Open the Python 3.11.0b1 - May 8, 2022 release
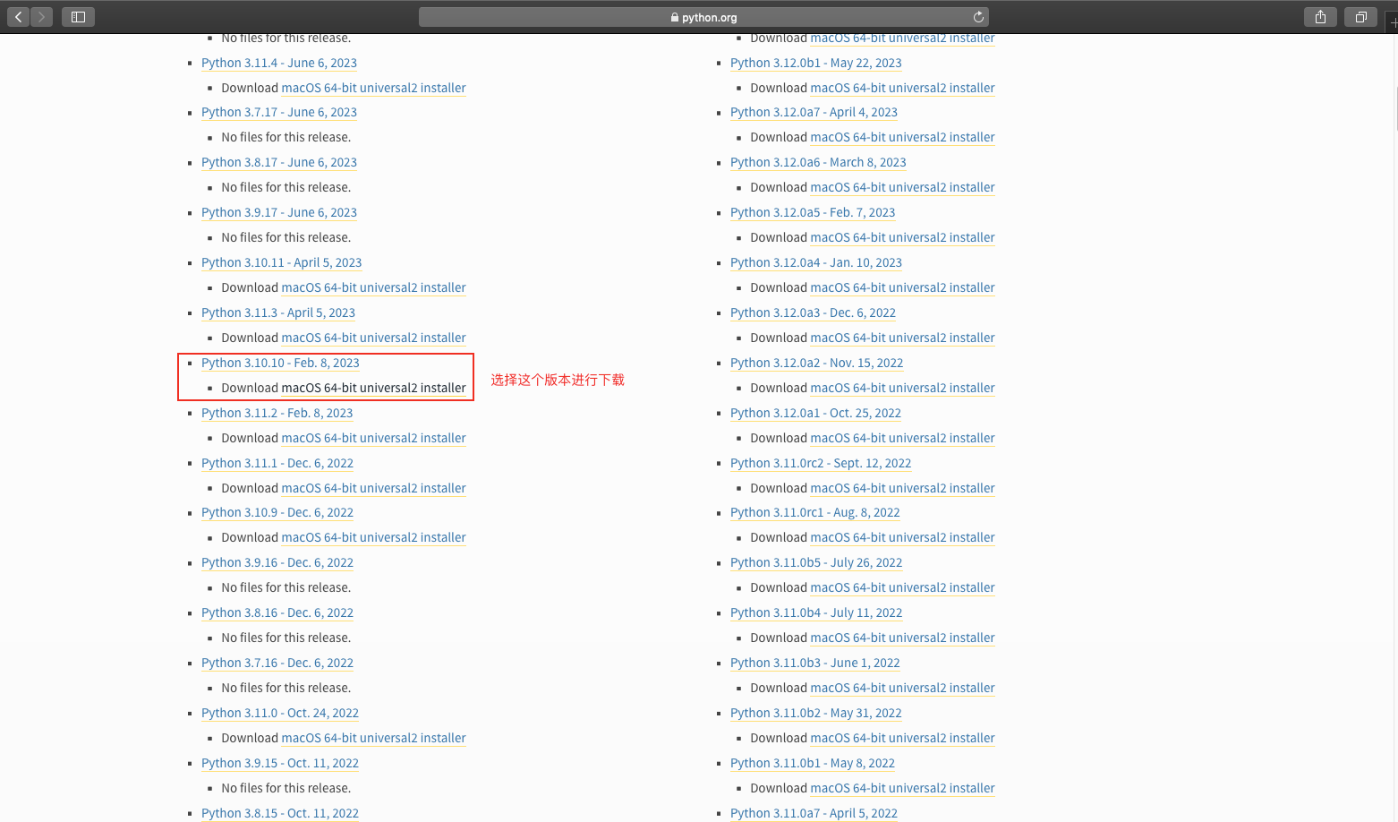Image resolution: width=1398 pixels, height=822 pixels. pyautogui.click(x=813, y=763)
